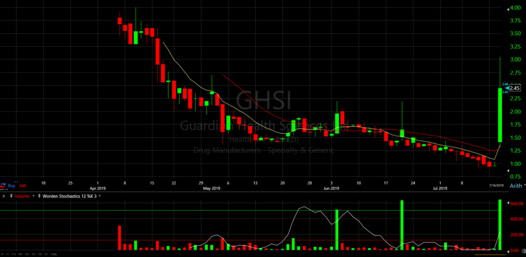Click the 2.45 current price marker
526x257 pixels.
click(x=514, y=88)
